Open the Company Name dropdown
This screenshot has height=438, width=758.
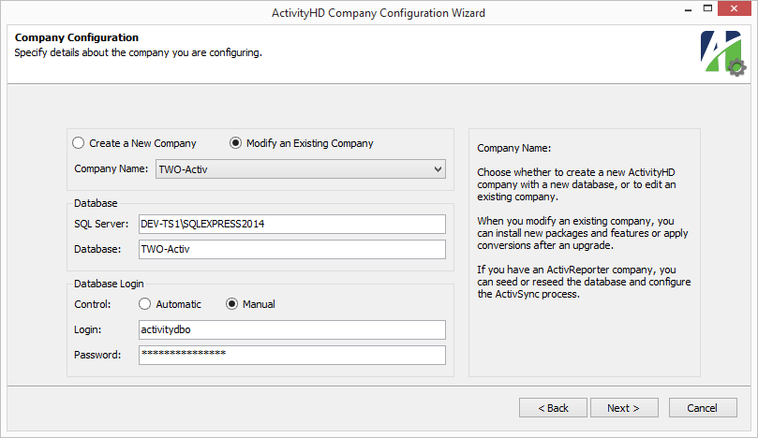300,169
